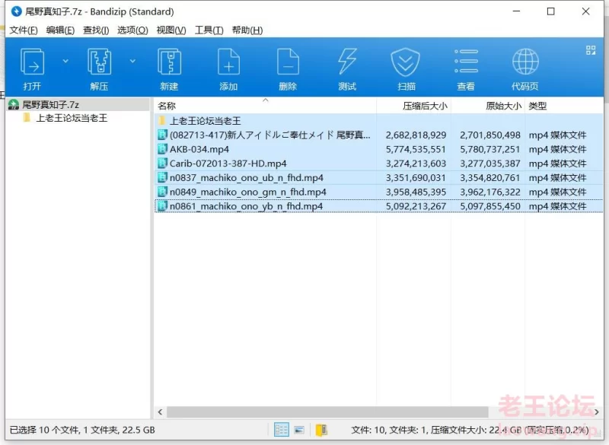The image size is (609, 445).
Task: Click mp4 媒体文件 type of AKB-034.mp4
Action: (x=557, y=149)
